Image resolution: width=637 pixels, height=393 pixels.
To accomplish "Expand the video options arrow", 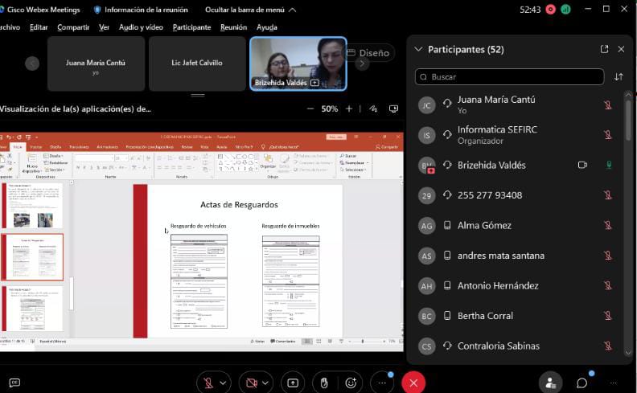I will tap(266, 383).
